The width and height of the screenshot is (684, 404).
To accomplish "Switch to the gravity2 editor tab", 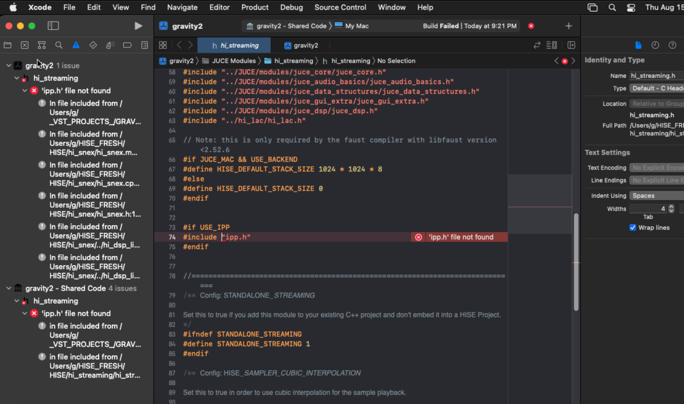I will click(301, 45).
